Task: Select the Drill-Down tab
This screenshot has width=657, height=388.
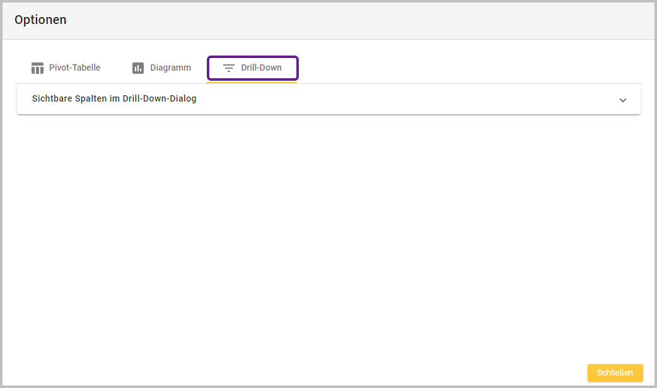Action: point(252,68)
